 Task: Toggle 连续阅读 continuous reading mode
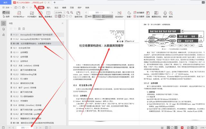[x=107, y=16]
